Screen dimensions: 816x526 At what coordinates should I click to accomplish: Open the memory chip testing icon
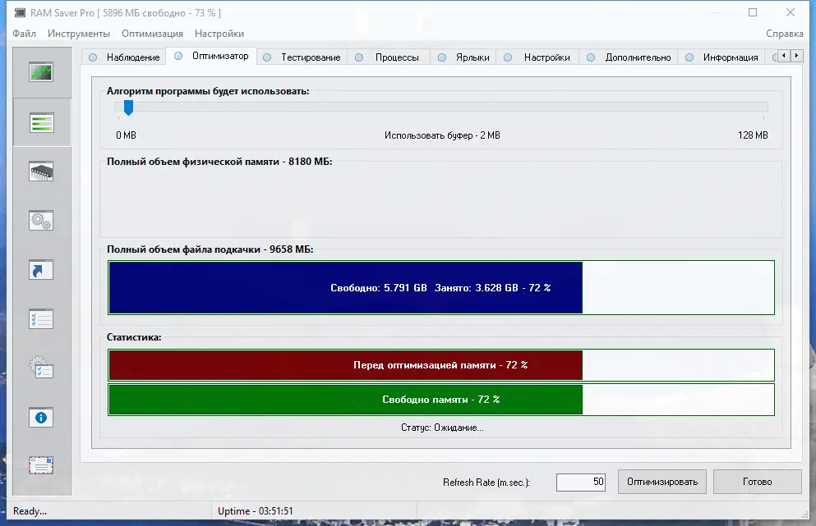[41, 171]
